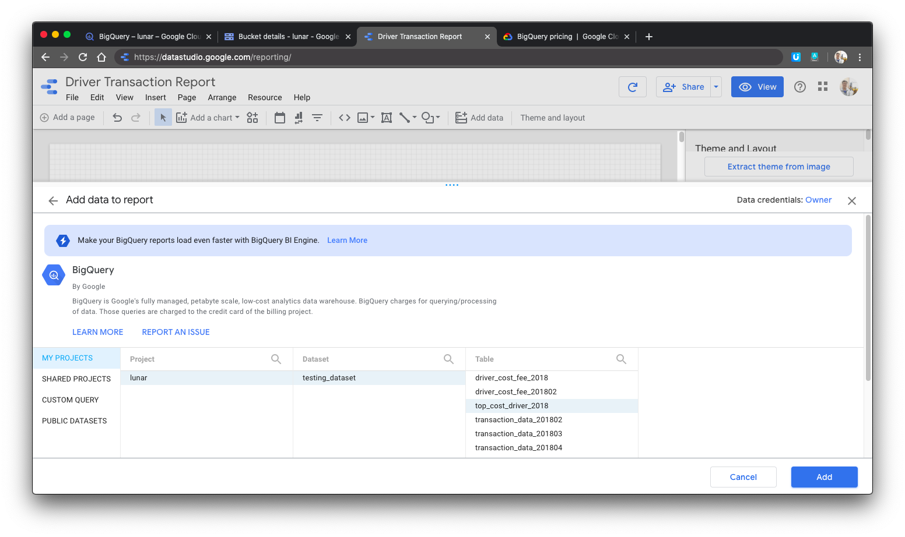Select the top_cost_driver_2018 table

511,405
